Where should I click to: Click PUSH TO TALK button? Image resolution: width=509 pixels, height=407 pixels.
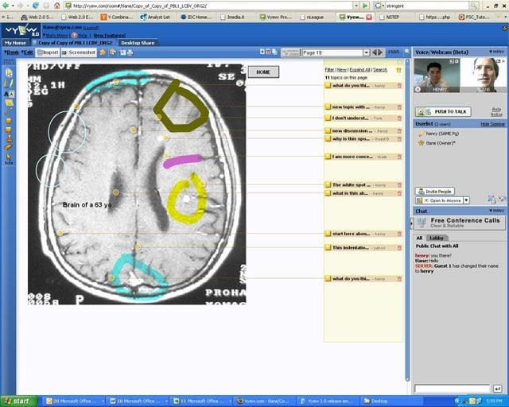[x=443, y=111]
